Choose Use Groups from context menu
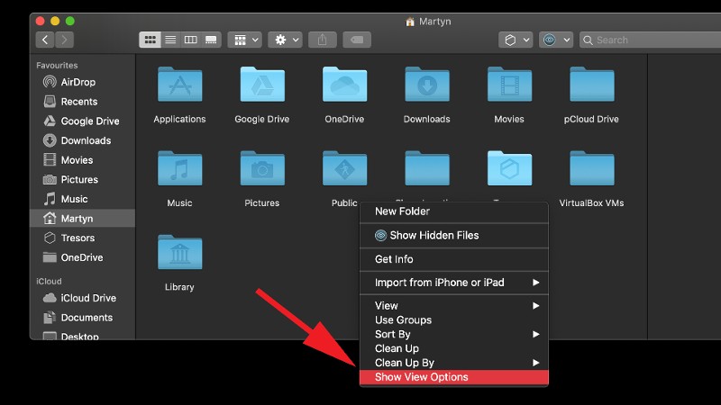The image size is (721, 405). [x=454, y=320]
